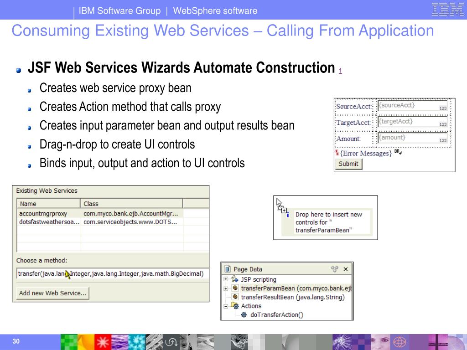Close the Page Data panel
Viewport: 467px width, 350px height.
coord(346,269)
